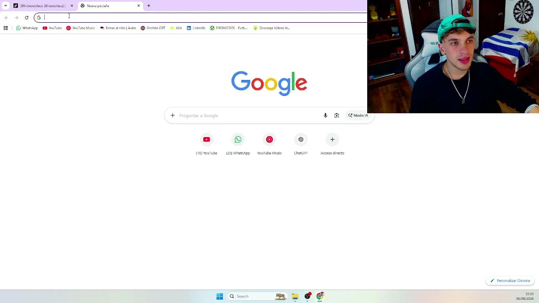The image size is (539, 303).
Task: Open the apps grid in bookmarks bar
Action: [x=5, y=28]
